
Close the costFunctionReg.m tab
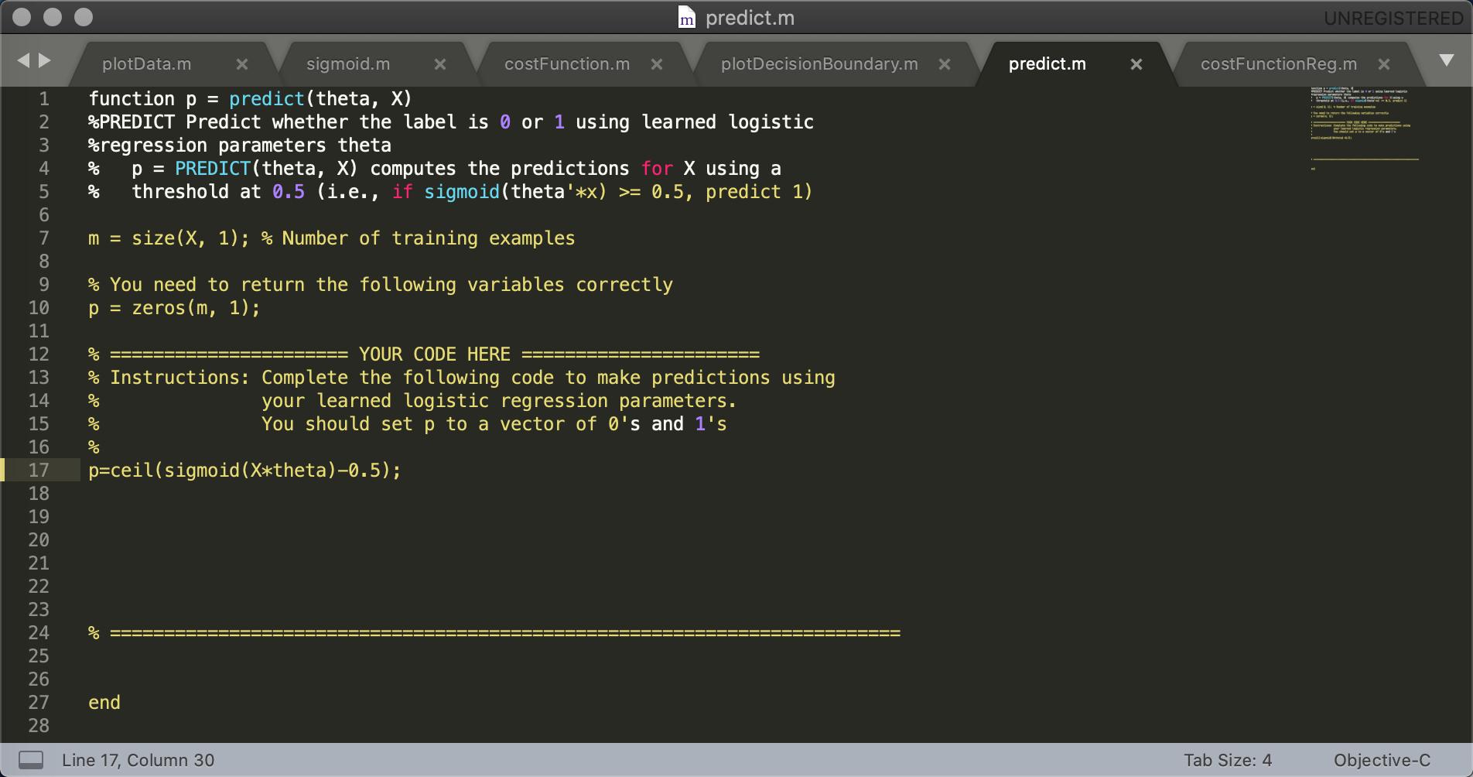tap(1384, 64)
